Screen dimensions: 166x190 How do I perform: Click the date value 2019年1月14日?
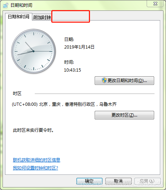click(x=79, y=47)
